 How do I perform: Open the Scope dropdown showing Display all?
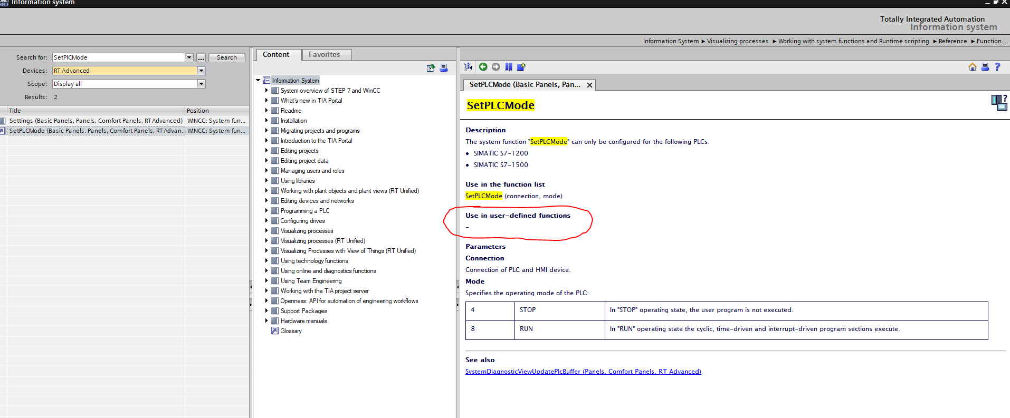[x=201, y=84]
